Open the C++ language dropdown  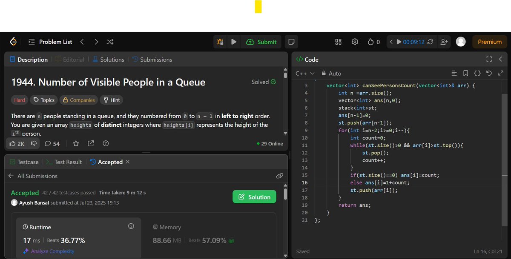point(305,73)
